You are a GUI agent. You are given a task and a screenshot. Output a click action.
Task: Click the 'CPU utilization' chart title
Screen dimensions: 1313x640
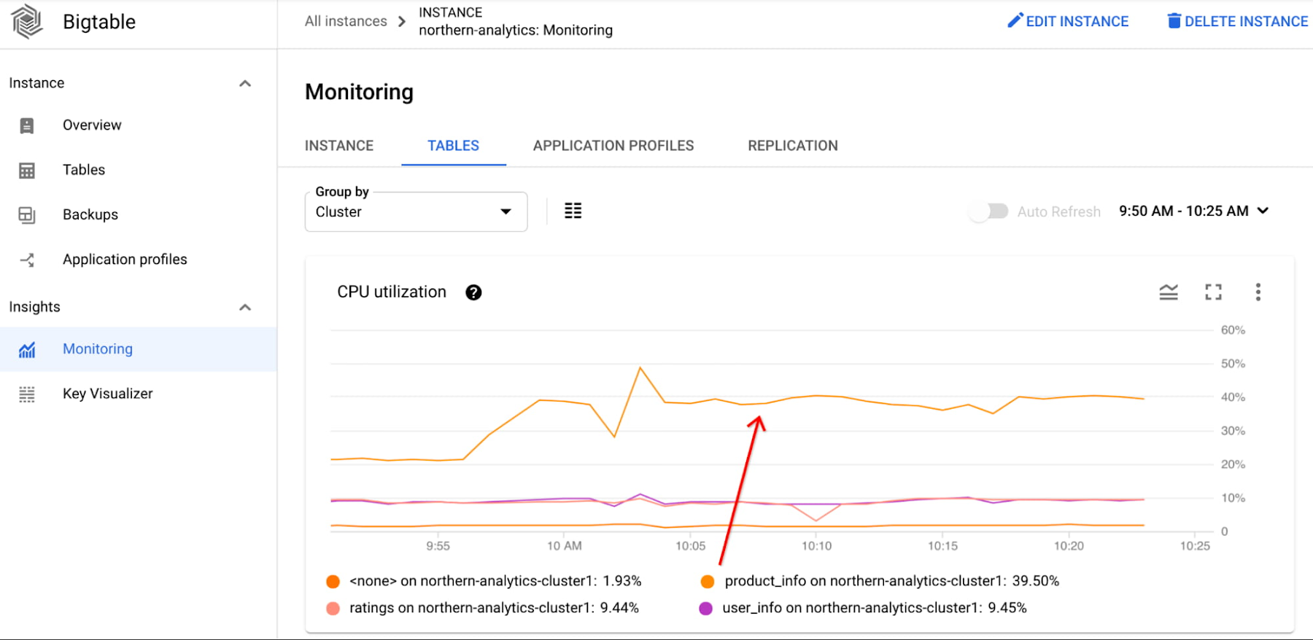click(x=392, y=292)
